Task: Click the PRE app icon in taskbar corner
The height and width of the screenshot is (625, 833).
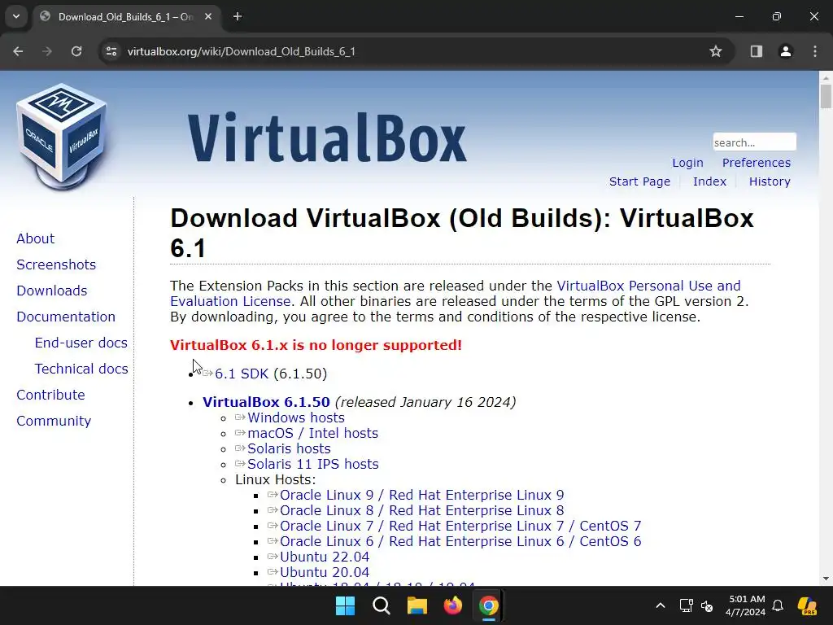Action: click(808, 605)
